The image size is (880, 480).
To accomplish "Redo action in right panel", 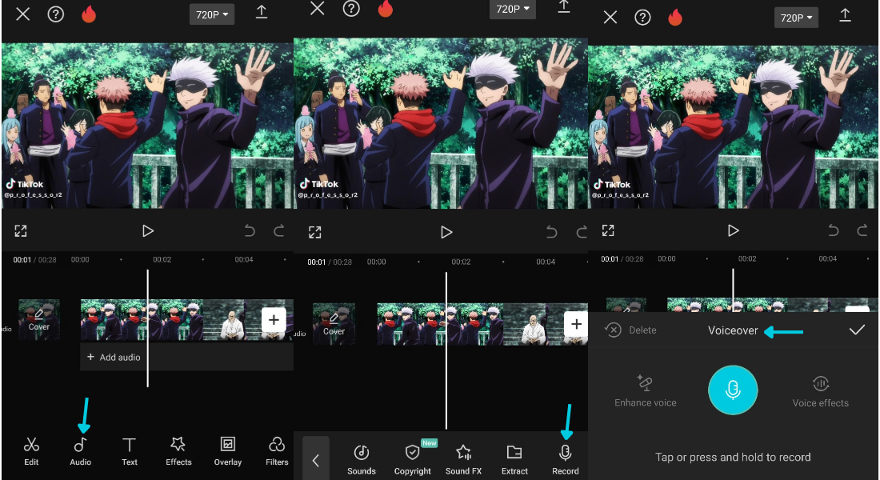I will click(862, 230).
